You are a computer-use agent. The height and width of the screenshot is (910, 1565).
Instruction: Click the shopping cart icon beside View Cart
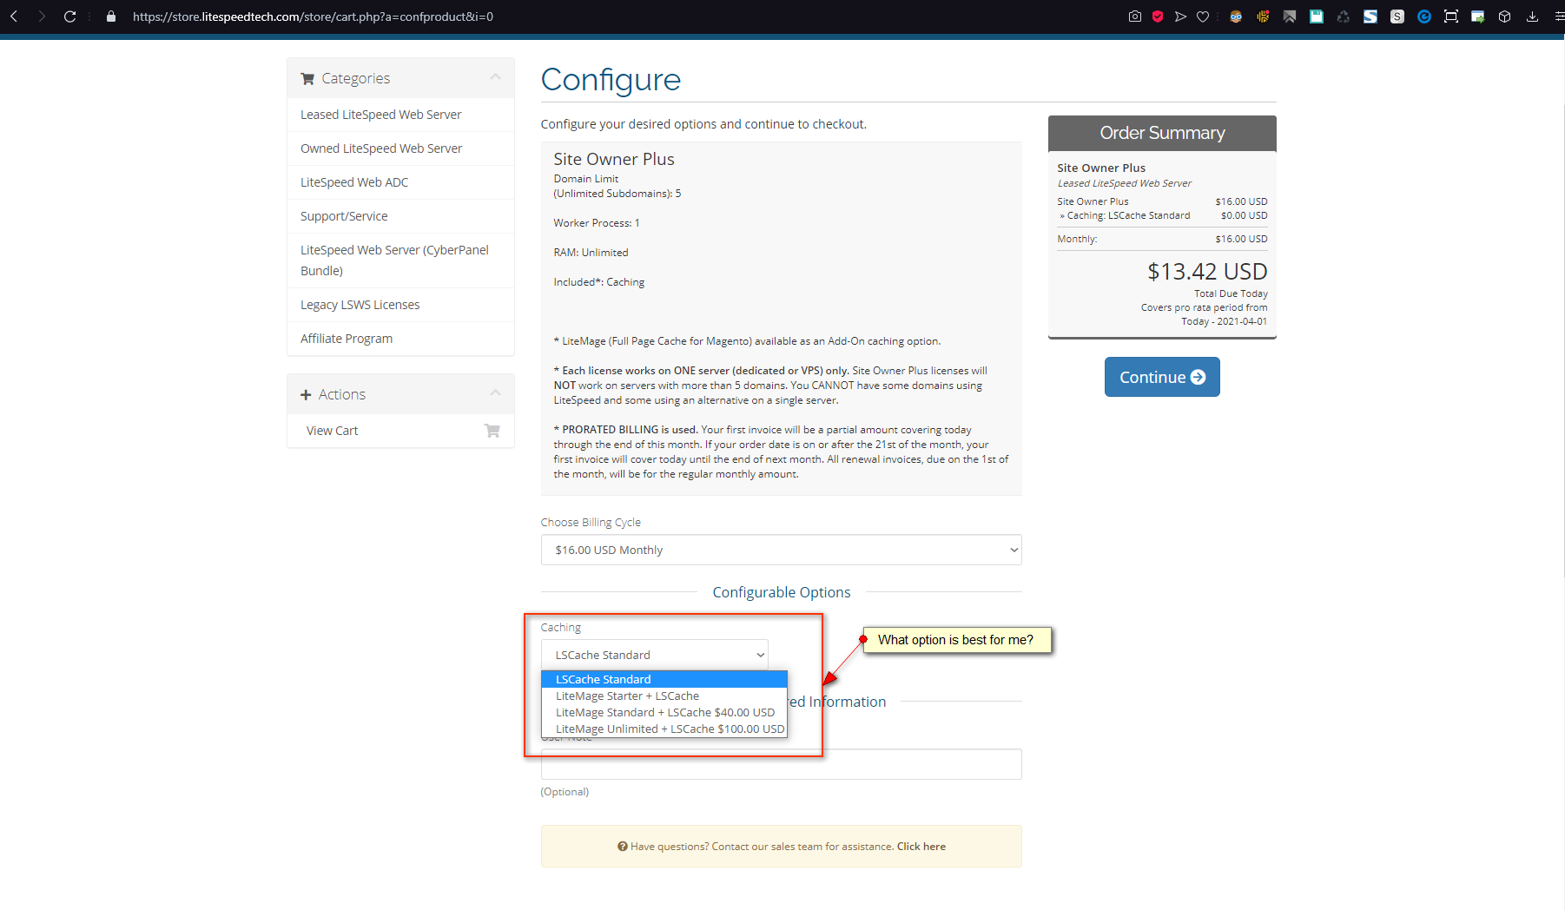(492, 431)
